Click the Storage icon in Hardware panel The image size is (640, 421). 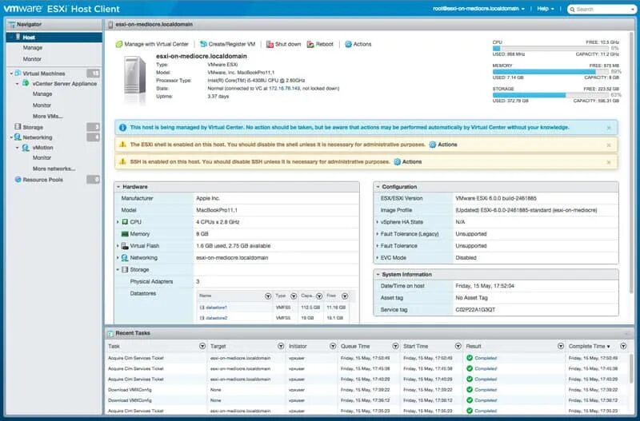tap(126, 269)
